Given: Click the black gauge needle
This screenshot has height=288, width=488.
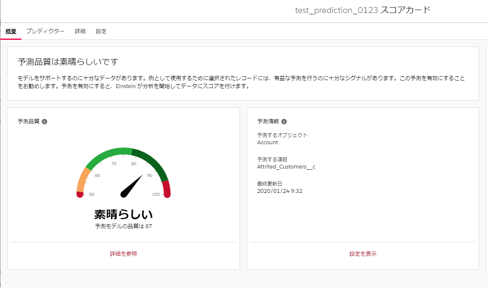Looking at the screenshot, I should (131, 186).
